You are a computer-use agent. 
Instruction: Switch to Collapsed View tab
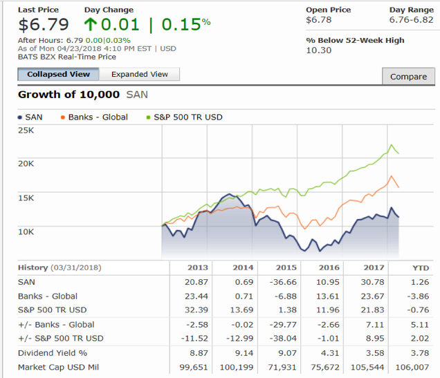click(x=58, y=74)
